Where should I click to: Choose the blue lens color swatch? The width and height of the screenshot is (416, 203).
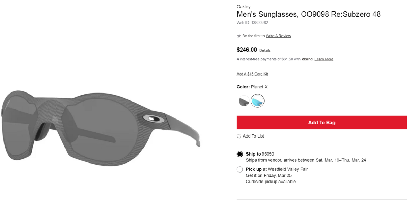click(258, 101)
